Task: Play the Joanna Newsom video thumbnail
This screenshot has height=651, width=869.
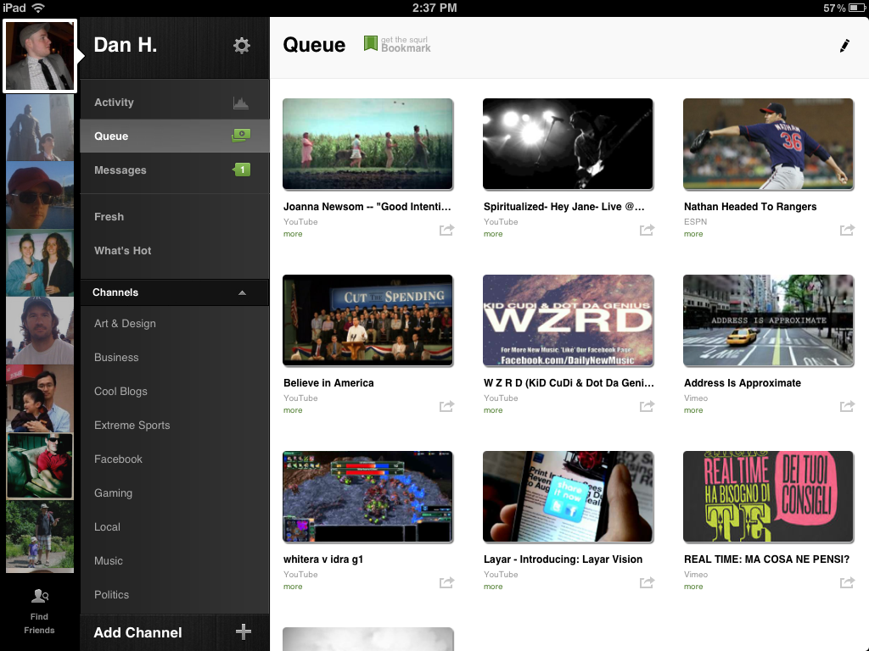Action: [367, 144]
